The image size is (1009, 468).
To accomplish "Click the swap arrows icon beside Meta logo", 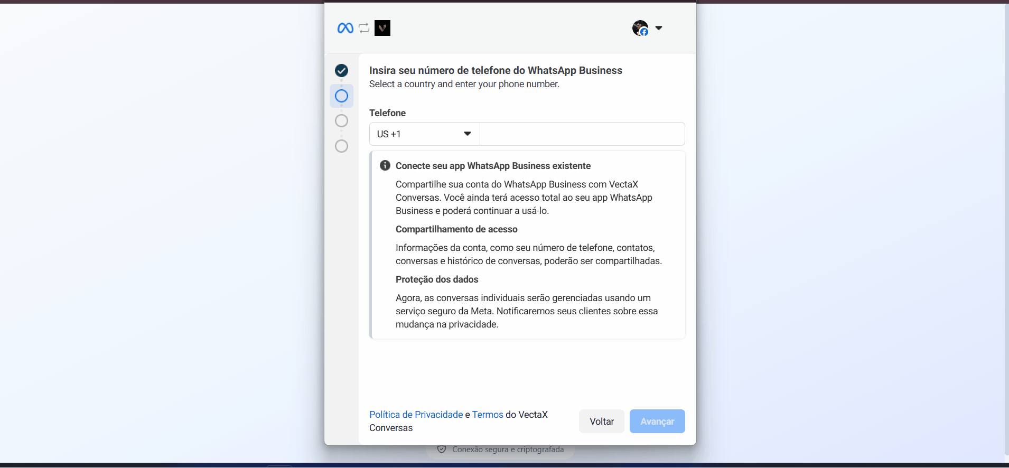I will pyautogui.click(x=364, y=28).
